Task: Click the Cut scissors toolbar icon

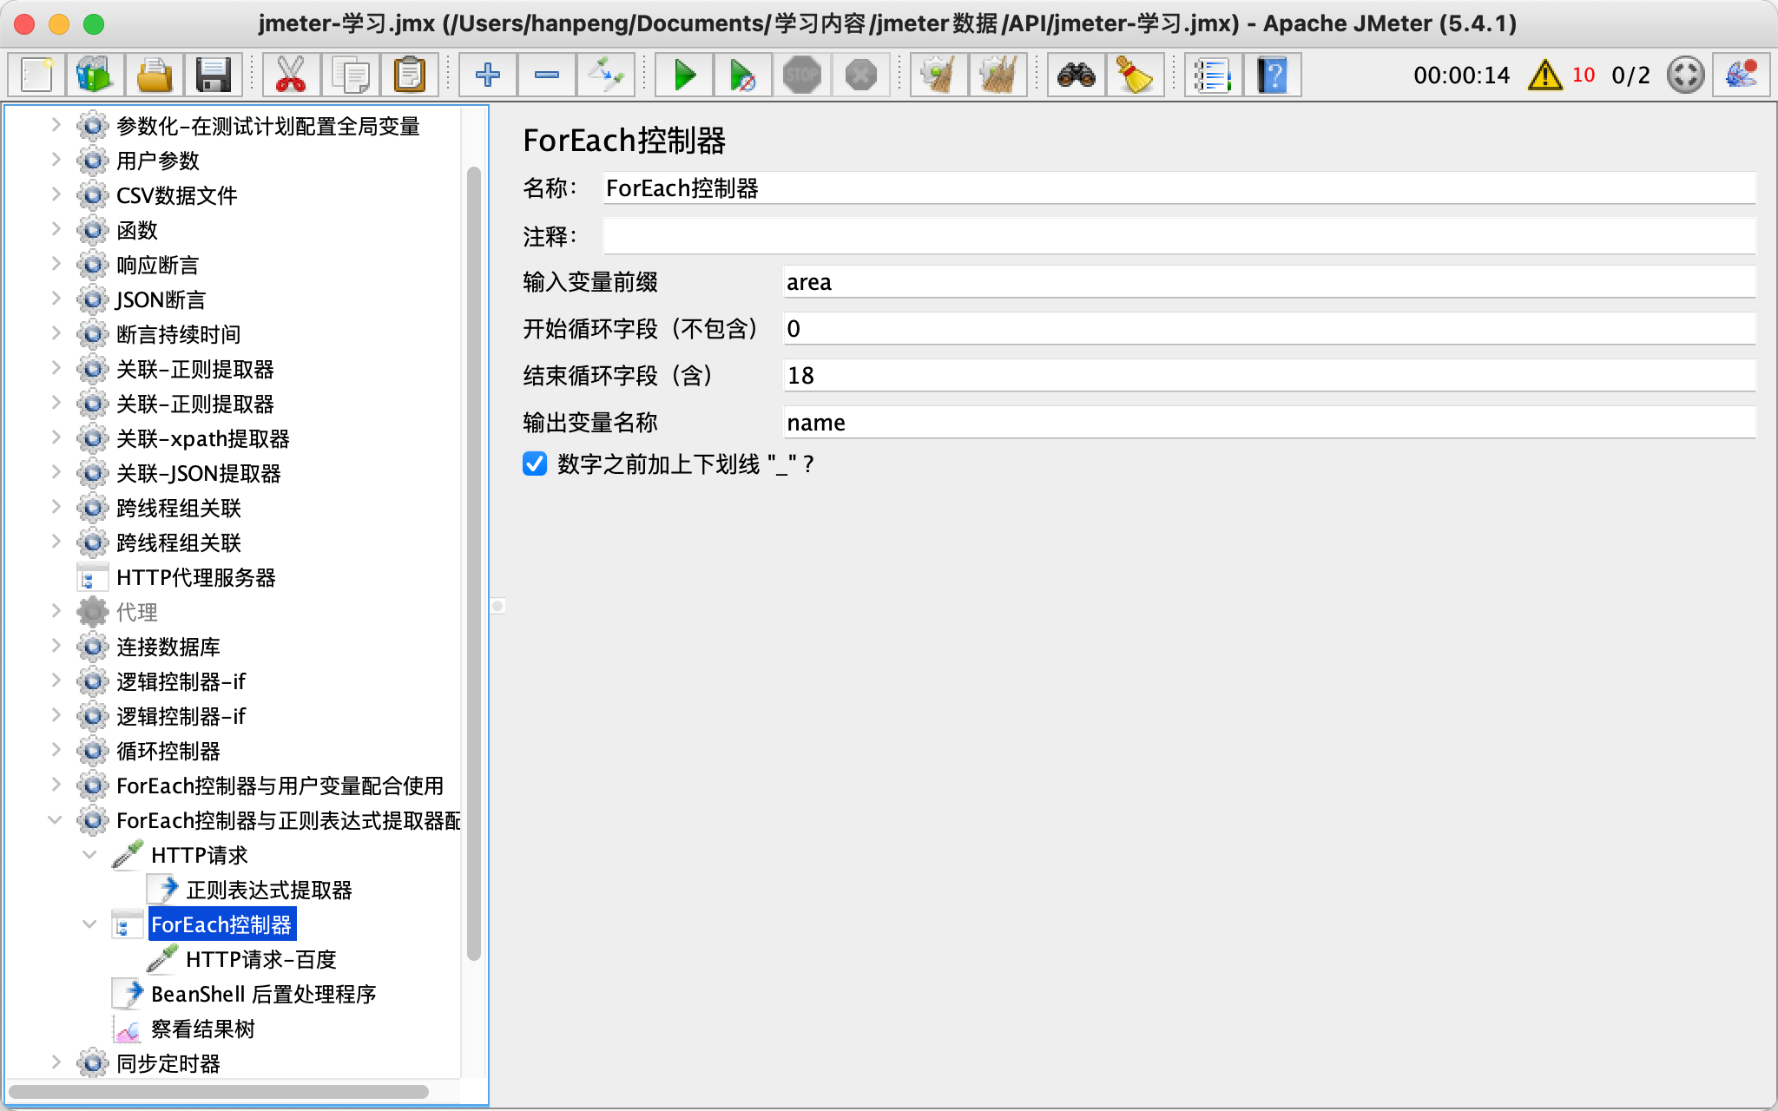Action: (291, 76)
